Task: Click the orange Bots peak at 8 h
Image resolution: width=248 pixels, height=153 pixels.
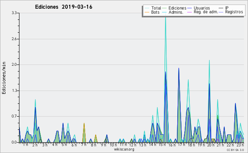Action: click(x=95, y=135)
